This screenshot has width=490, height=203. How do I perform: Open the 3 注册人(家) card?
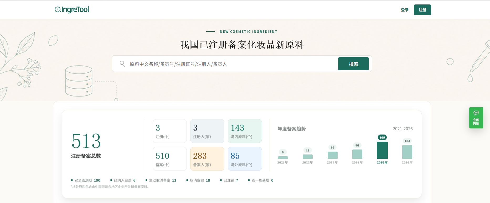click(207, 131)
